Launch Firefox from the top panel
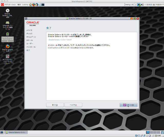164x137 pixels. 34,5
